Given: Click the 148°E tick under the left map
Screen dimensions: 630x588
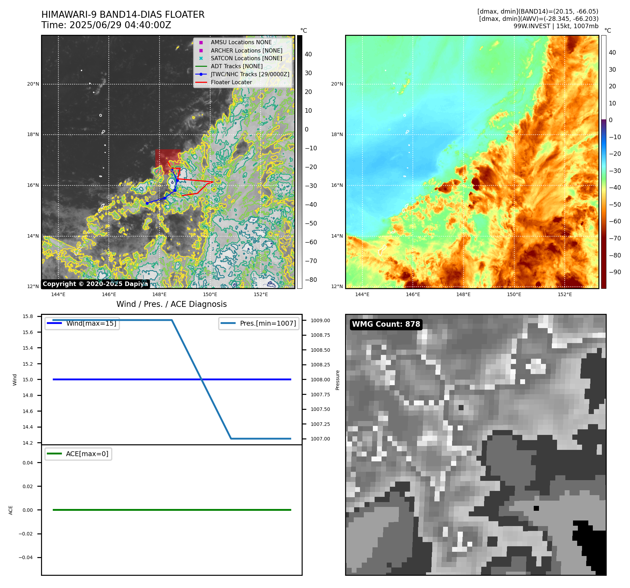Looking at the screenshot, I should coord(159,294).
